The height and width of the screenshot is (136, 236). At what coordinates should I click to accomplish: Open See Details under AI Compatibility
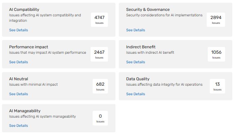tap(18, 30)
